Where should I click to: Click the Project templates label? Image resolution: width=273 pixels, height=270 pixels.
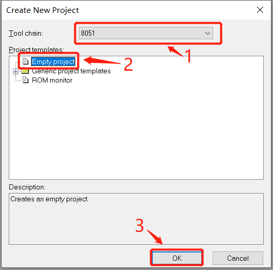36,50
